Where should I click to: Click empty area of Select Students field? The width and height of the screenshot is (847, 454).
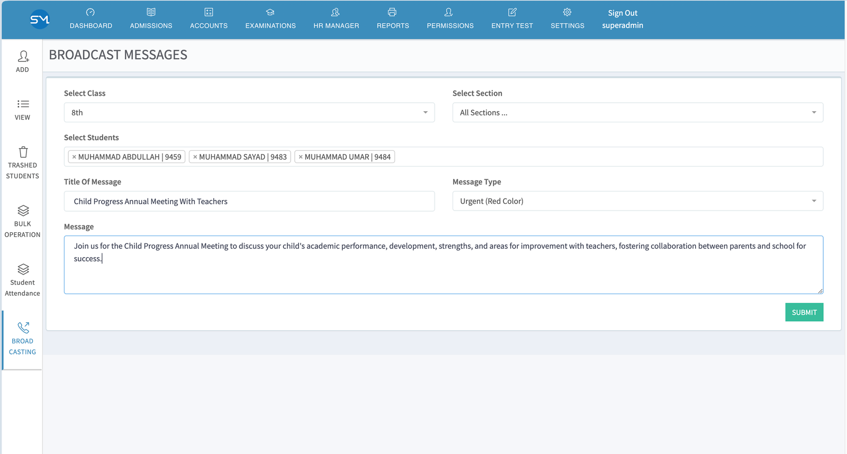coord(609,157)
